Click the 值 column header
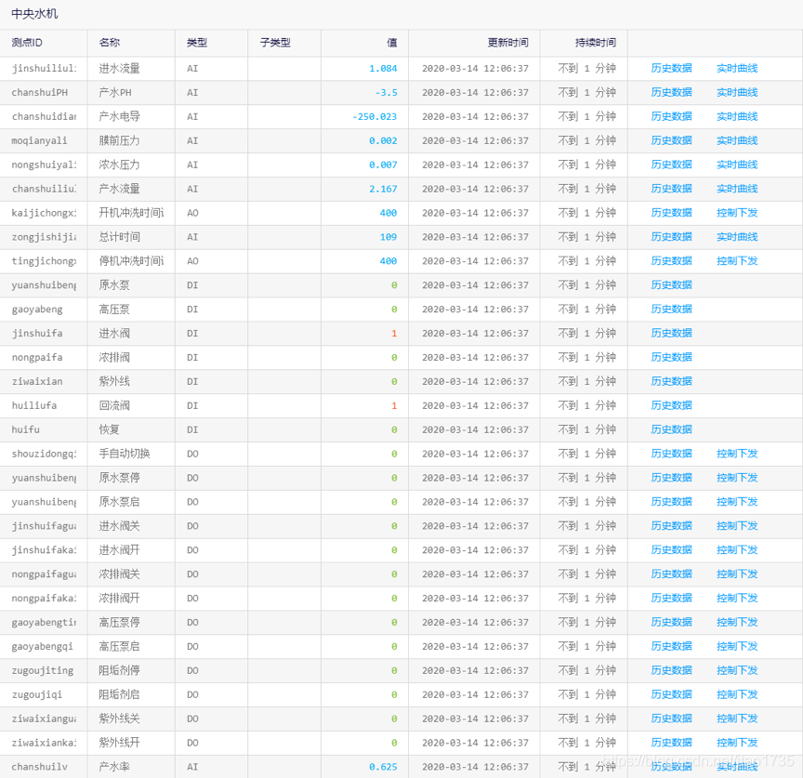Image resolution: width=803 pixels, height=778 pixels. pos(392,43)
